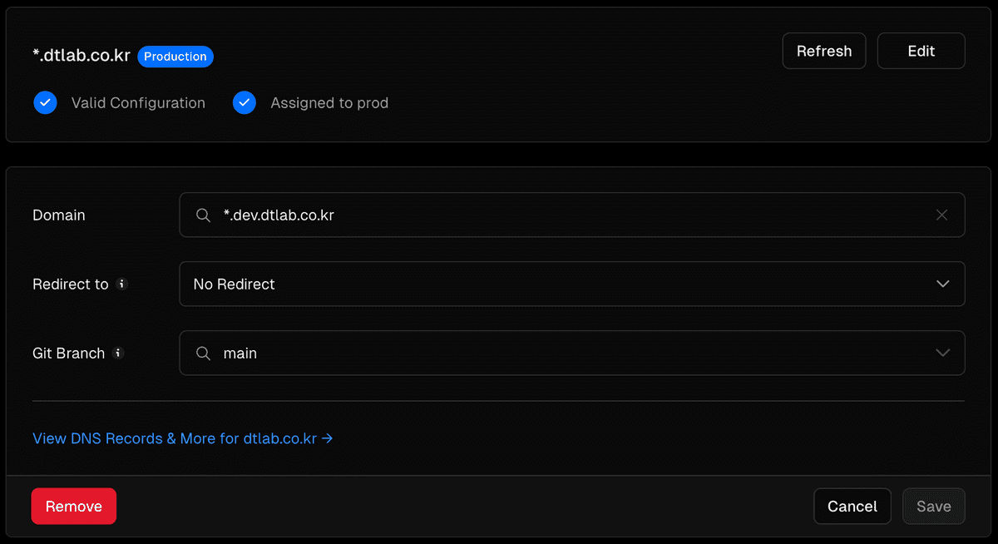This screenshot has width=998, height=544.
Task: Click the info icon beside Redirect to
Action: point(121,284)
